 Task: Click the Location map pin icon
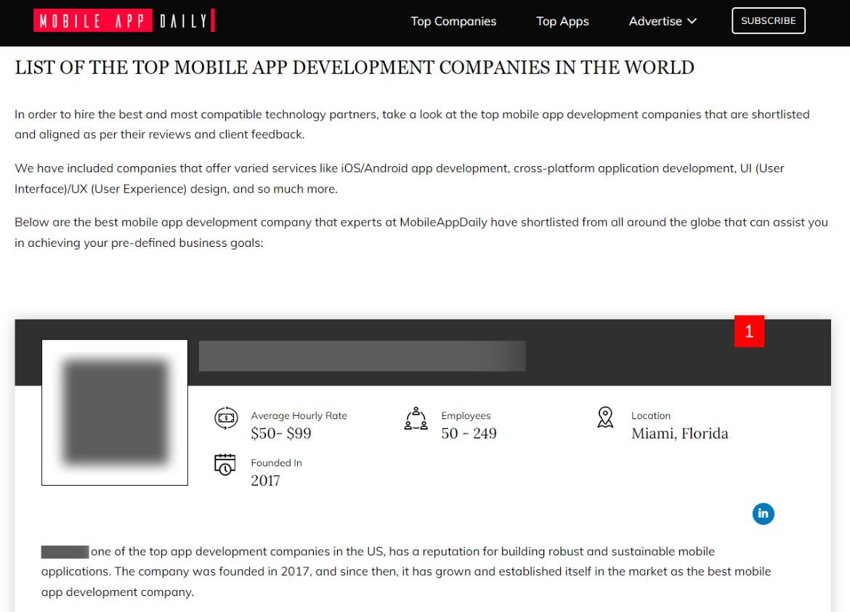point(605,417)
